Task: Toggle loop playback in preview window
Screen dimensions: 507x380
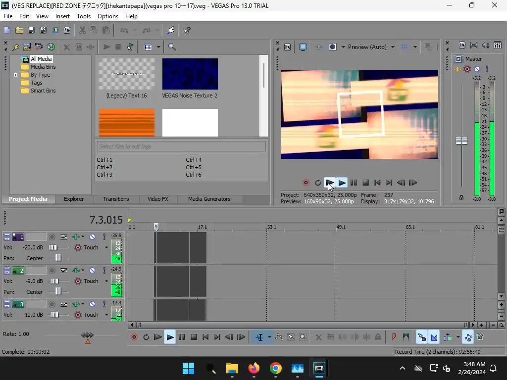Action: coord(318,183)
